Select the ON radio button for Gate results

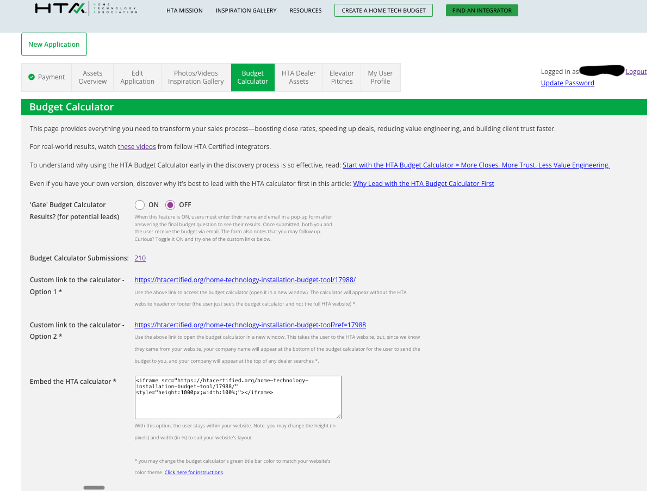(x=140, y=205)
